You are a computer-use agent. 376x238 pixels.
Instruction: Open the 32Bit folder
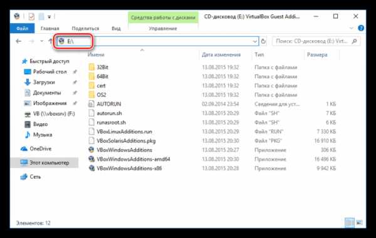pyautogui.click(x=102, y=68)
